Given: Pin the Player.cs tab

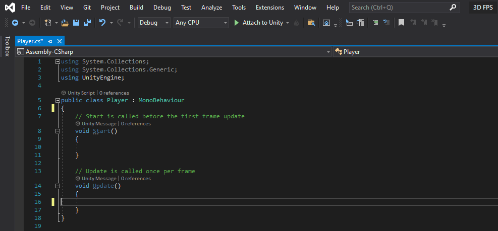Looking at the screenshot, I should point(50,41).
